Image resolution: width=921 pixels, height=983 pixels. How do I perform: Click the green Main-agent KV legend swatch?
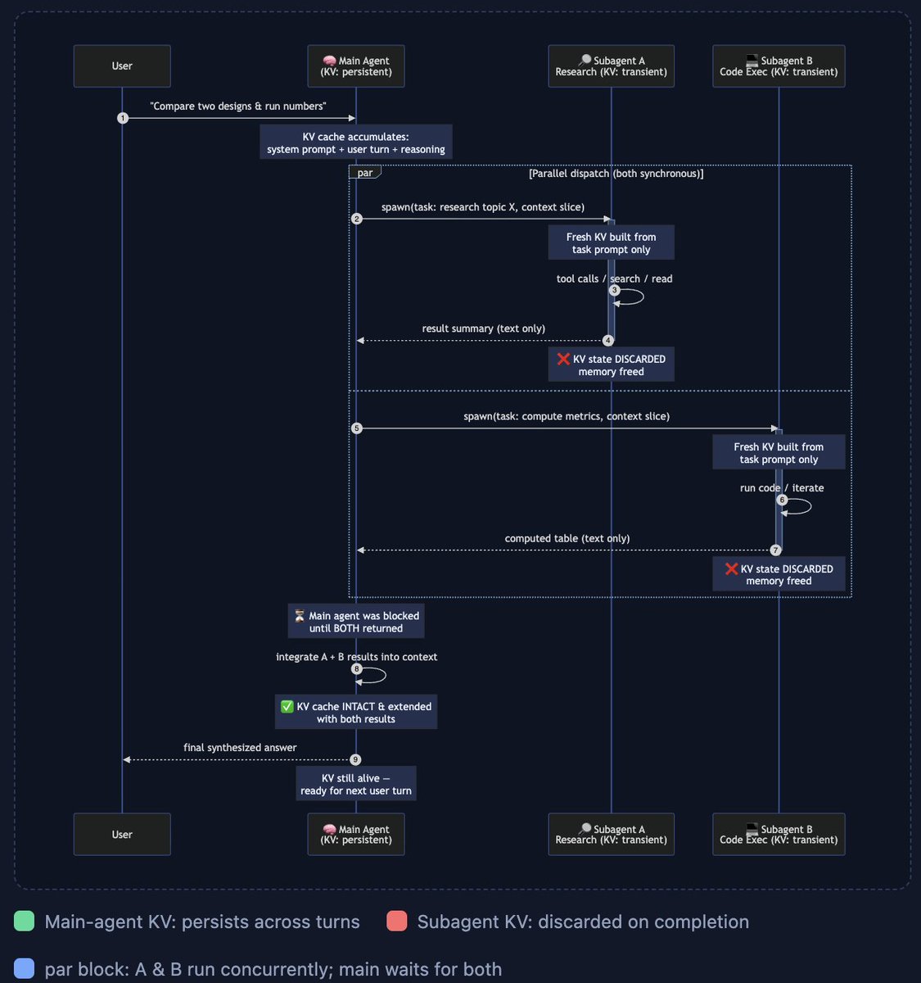pos(25,921)
